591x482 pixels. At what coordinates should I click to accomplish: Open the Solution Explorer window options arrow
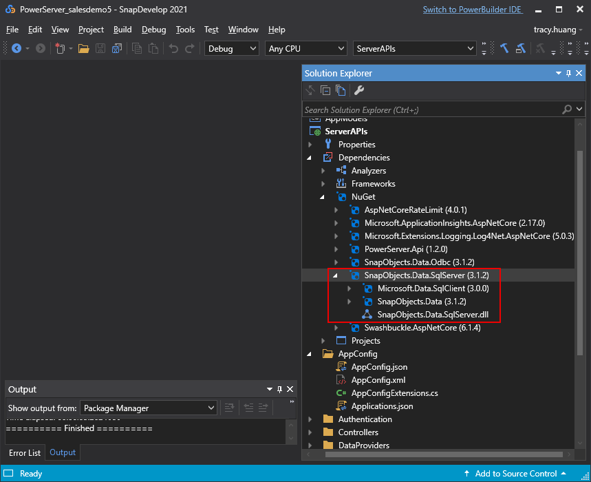558,73
